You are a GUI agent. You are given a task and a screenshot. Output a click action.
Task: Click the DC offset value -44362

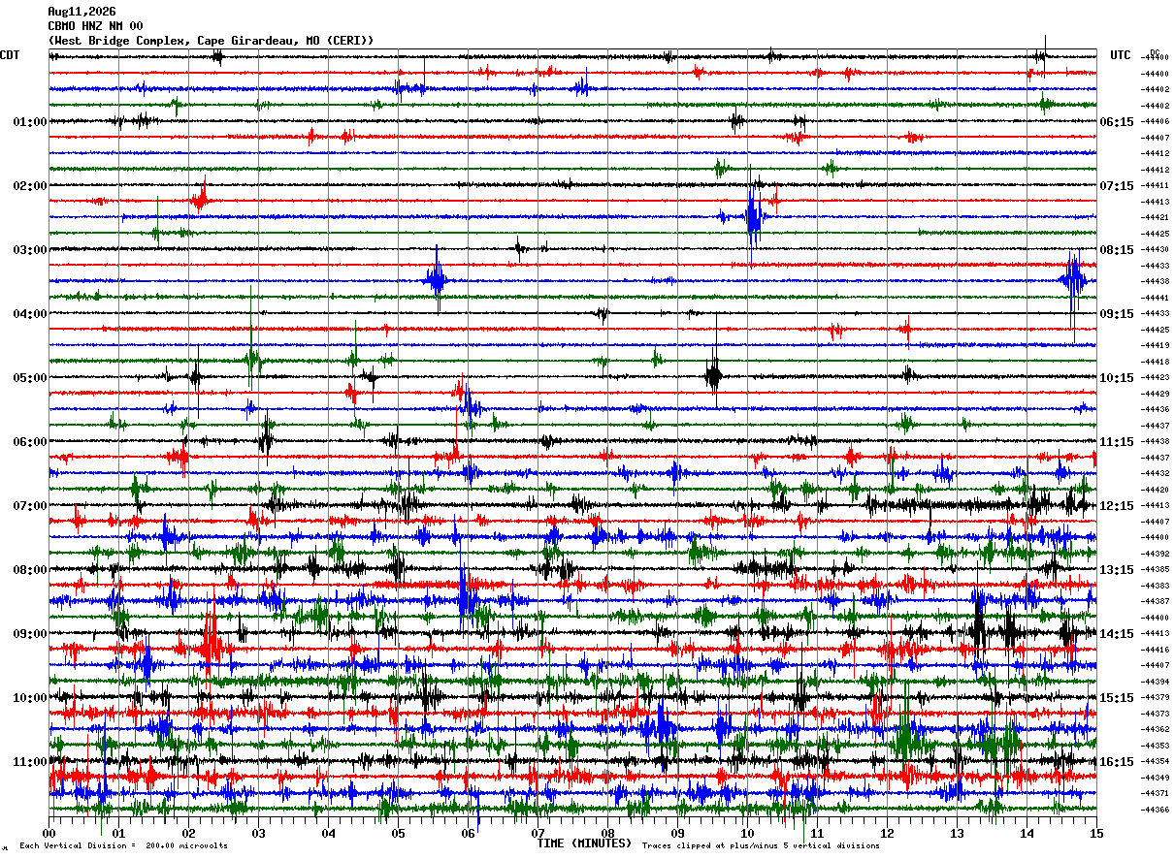click(x=1156, y=730)
